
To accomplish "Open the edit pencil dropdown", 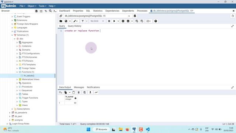I will click(76, 21).
